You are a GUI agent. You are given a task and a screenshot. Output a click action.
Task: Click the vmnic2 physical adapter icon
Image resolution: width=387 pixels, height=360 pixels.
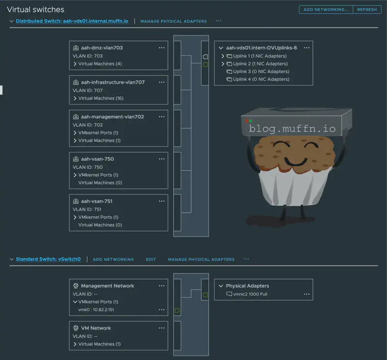coord(229,294)
